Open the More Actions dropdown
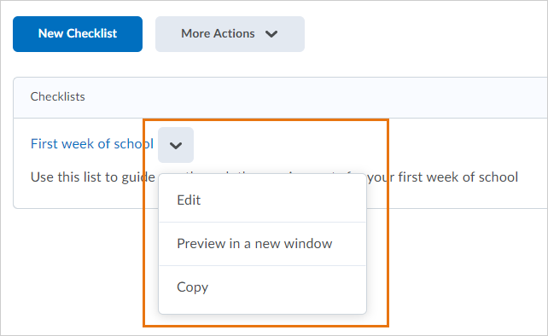This screenshot has height=336, width=548. point(230,34)
